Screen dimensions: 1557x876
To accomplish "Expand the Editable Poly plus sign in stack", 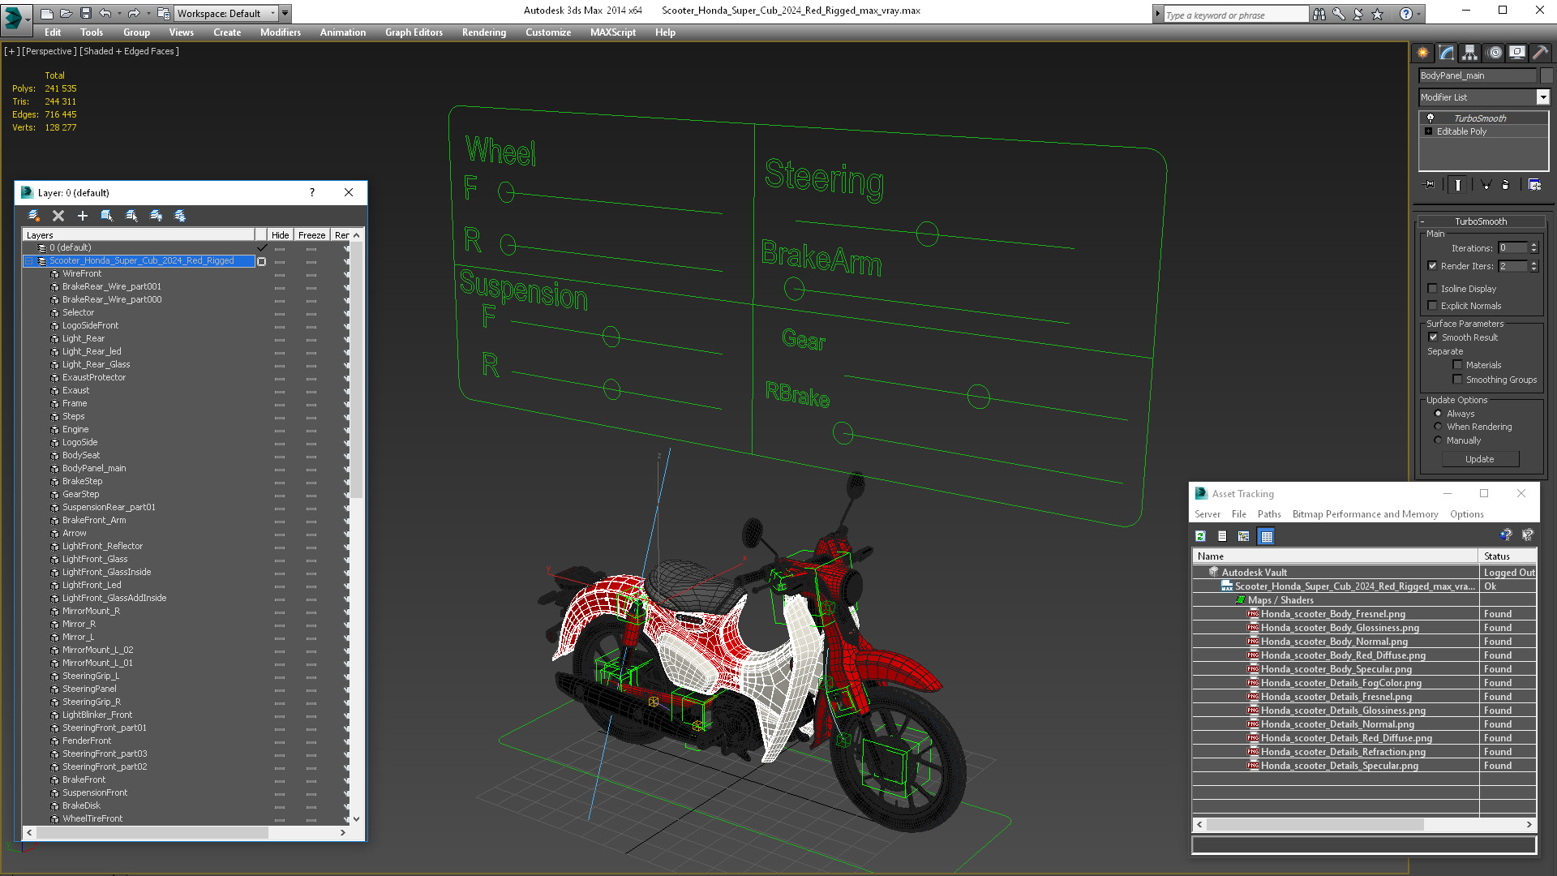I will (x=1429, y=131).
